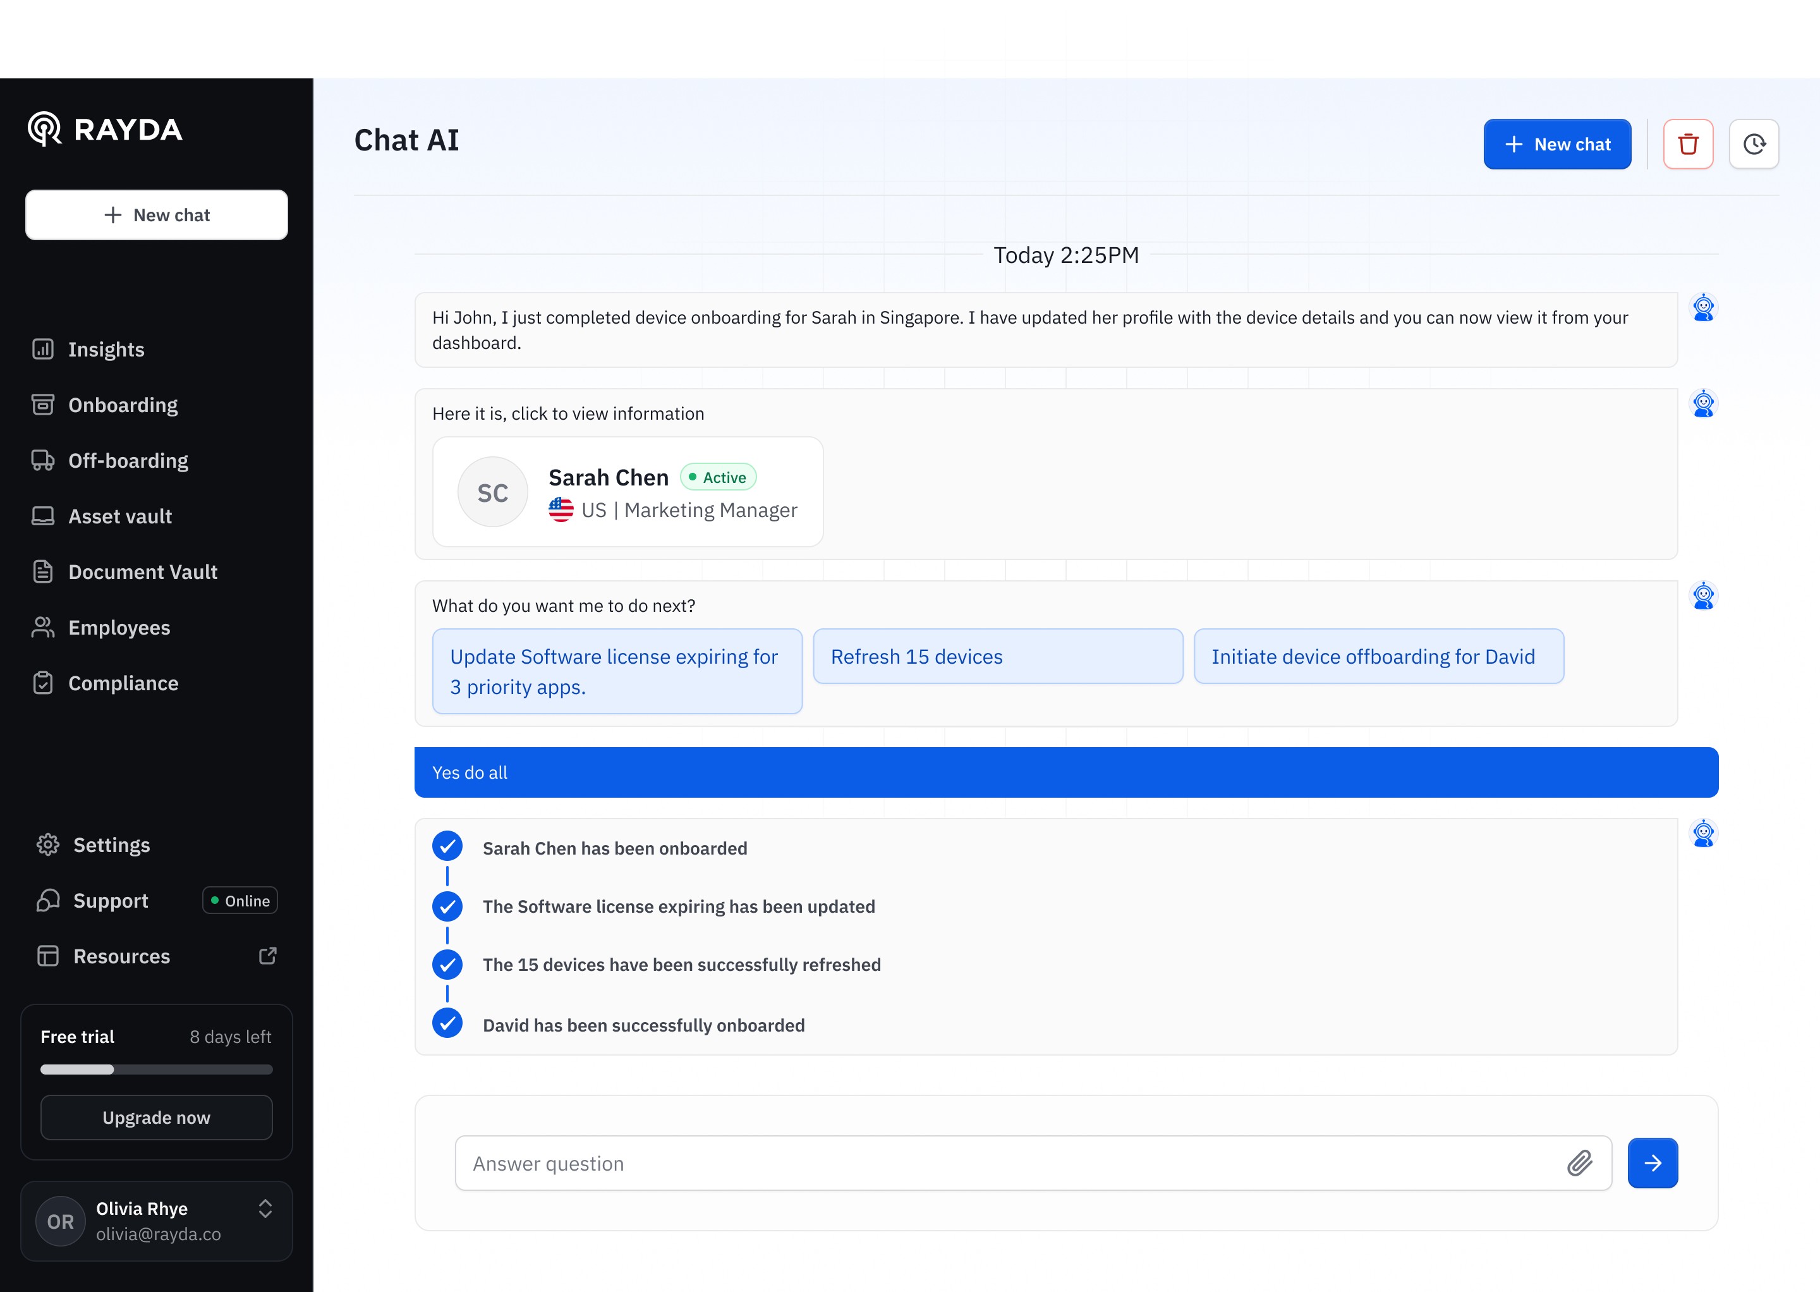This screenshot has width=1820, height=1292.
Task: Click checkmark for 15 devices refreshed
Action: coord(447,964)
